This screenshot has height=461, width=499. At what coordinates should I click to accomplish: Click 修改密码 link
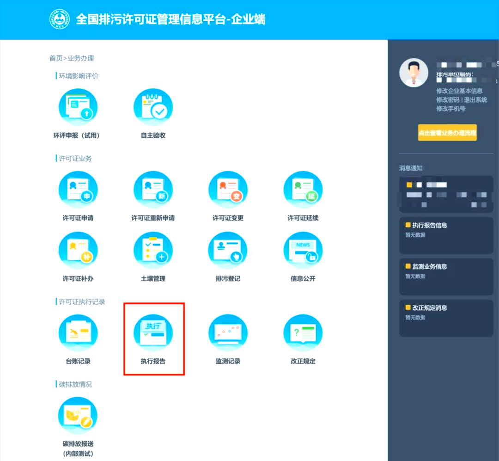coord(448,100)
